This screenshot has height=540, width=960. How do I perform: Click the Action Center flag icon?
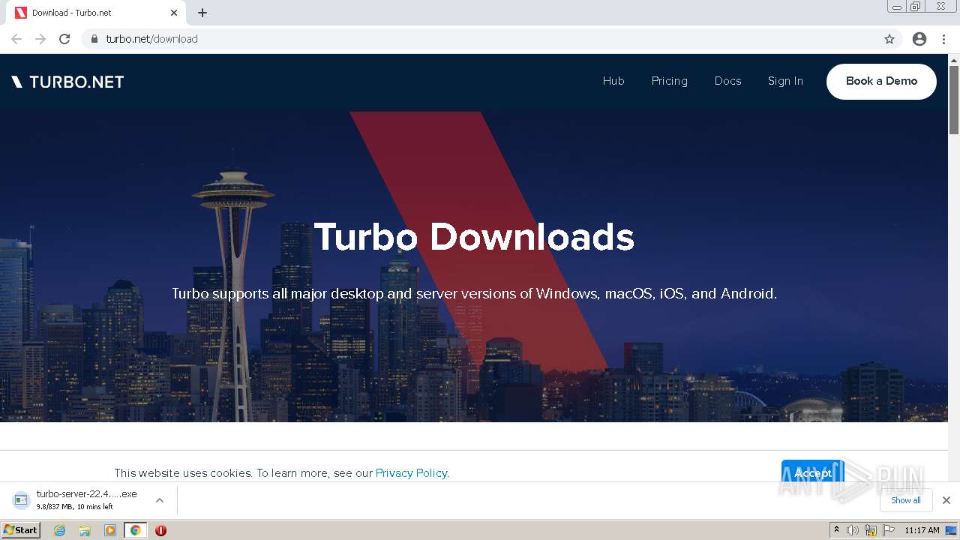pyautogui.click(x=889, y=530)
